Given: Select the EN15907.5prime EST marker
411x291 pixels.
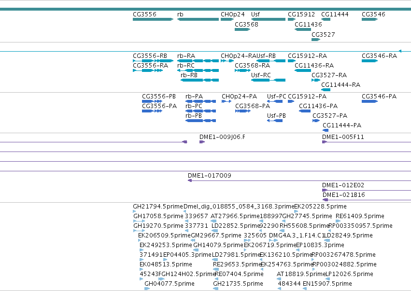Looking at the screenshot, I should click(x=305, y=289).
